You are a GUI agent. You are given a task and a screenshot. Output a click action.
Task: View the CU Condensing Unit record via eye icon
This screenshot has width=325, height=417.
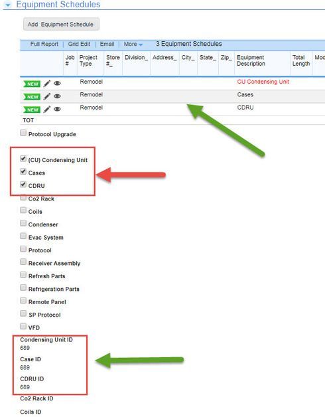(x=57, y=84)
